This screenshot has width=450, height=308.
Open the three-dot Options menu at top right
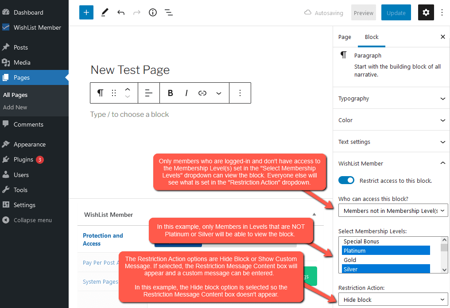[442, 12]
